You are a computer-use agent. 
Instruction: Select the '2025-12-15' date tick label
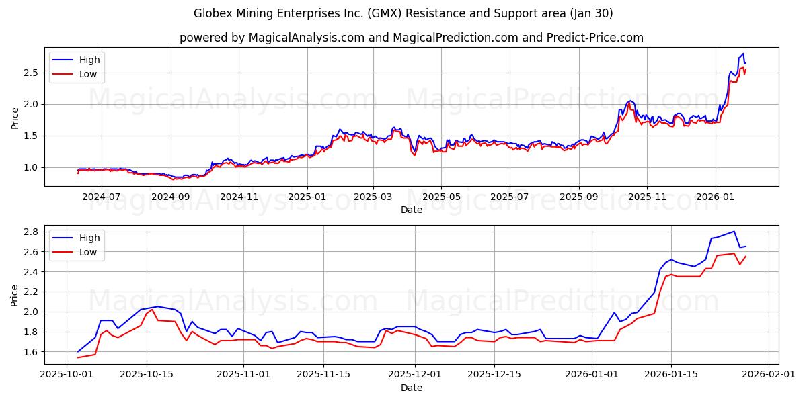tap(495, 375)
